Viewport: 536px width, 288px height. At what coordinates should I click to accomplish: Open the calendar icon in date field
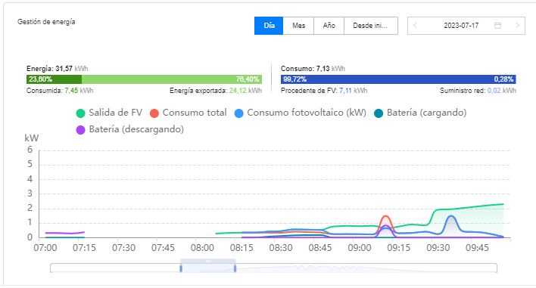coord(497,26)
